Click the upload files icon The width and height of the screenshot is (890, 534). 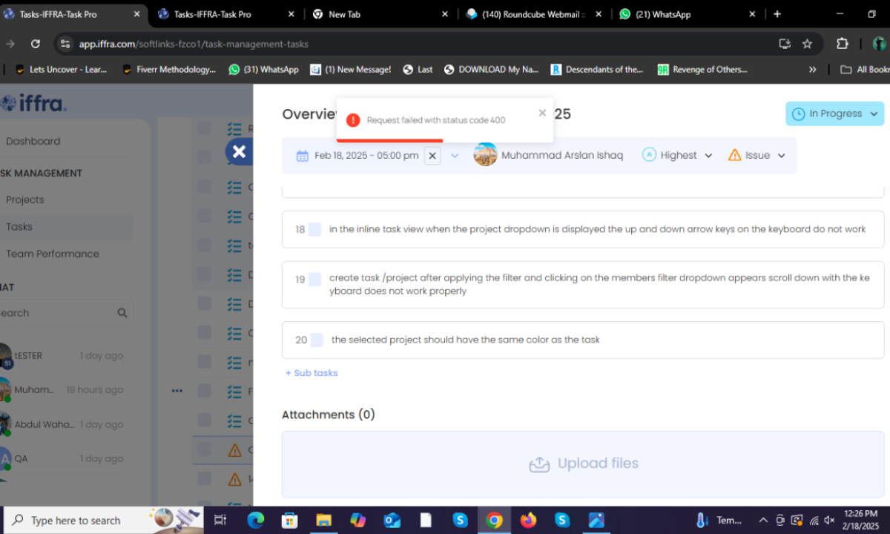pos(539,464)
